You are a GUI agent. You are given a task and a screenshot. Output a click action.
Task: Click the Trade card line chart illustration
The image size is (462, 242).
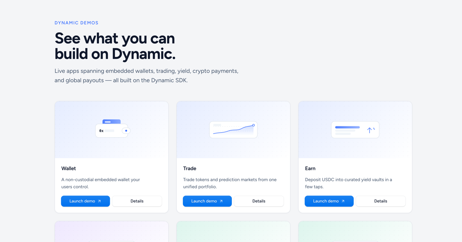pyautogui.click(x=233, y=130)
